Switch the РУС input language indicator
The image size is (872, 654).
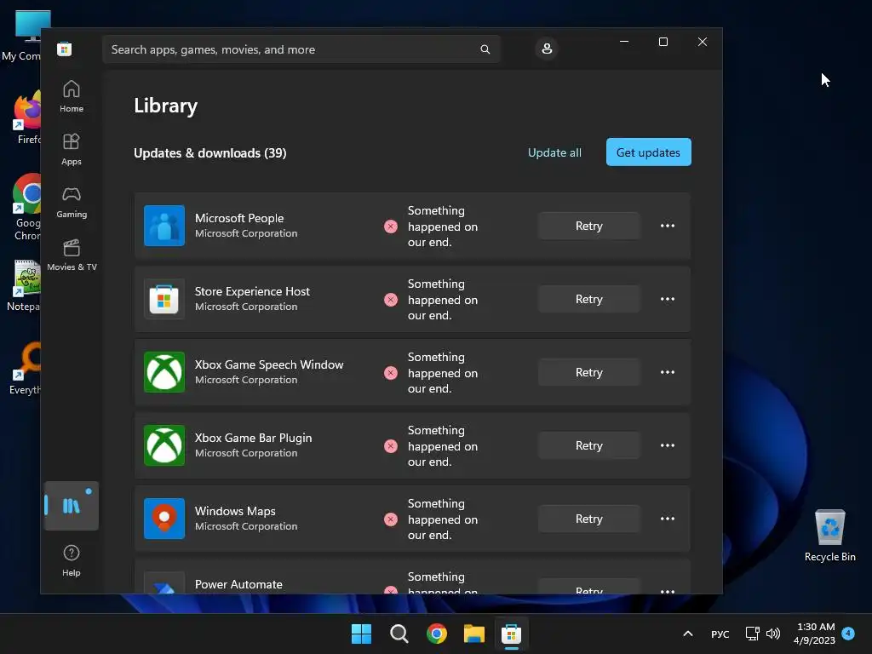720,634
